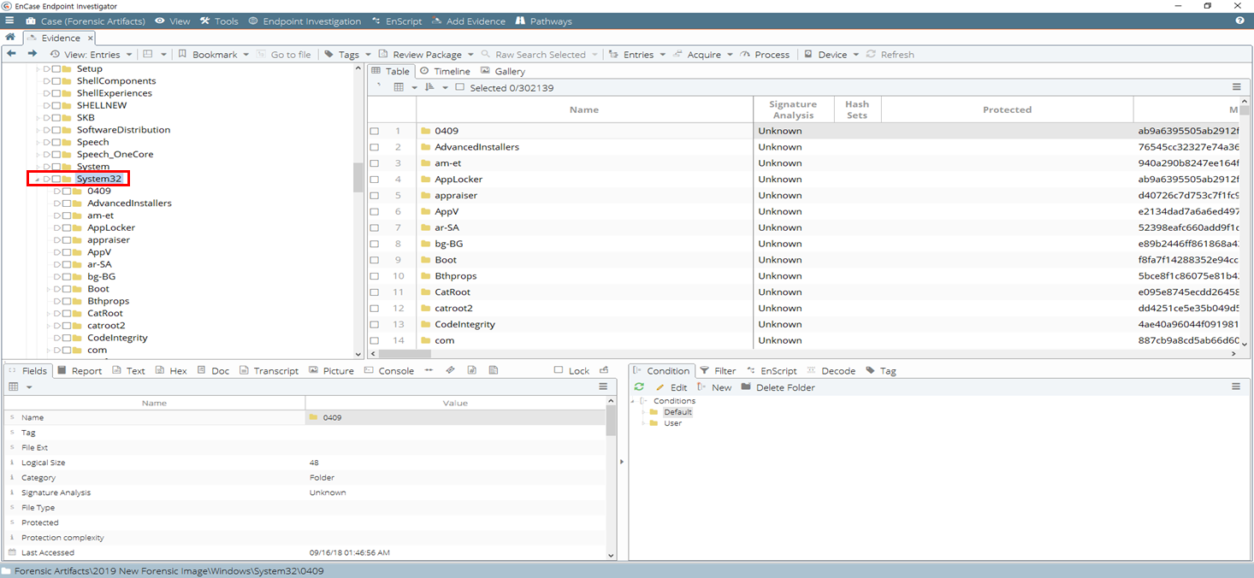Open the Bookmark dropdown
The image size is (1254, 578).
pos(214,54)
